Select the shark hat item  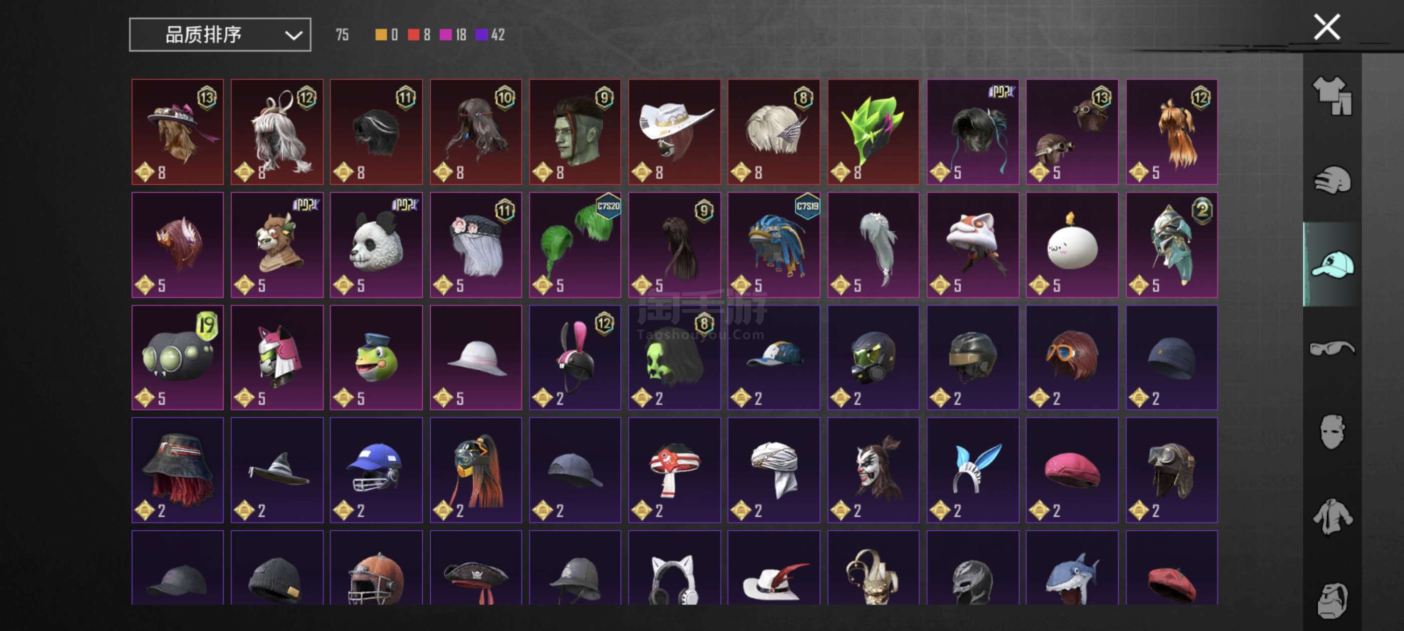1072,568
